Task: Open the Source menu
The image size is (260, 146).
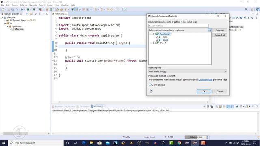Action: tap(15, 5)
